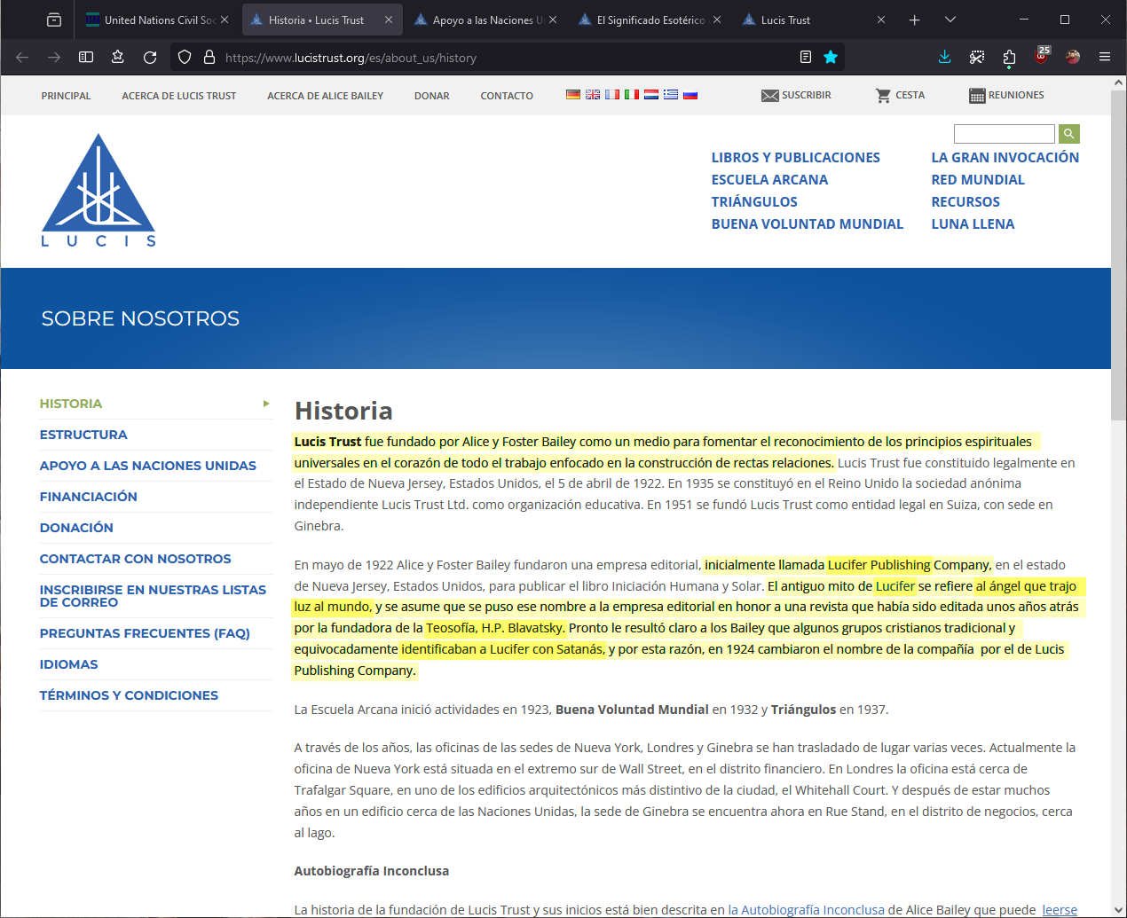1127x918 pixels.
Task: Click the site search input field
Action: coord(1004,134)
